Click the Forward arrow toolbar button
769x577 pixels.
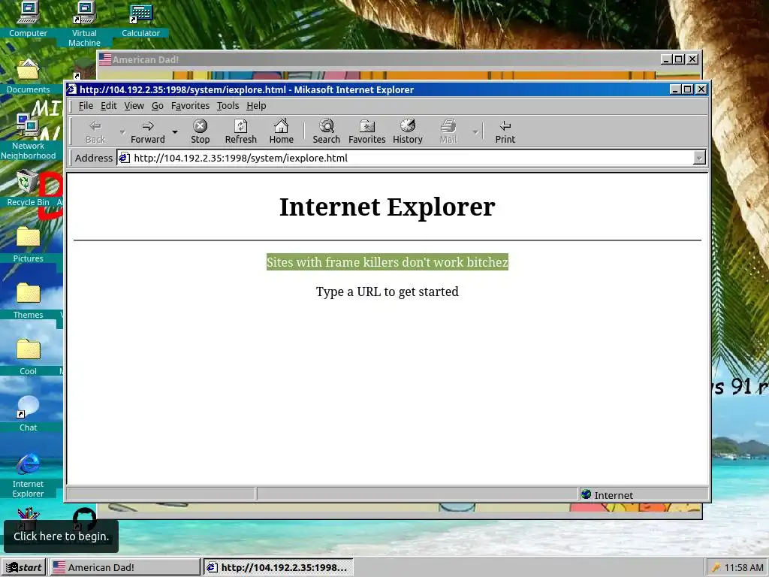(x=148, y=131)
